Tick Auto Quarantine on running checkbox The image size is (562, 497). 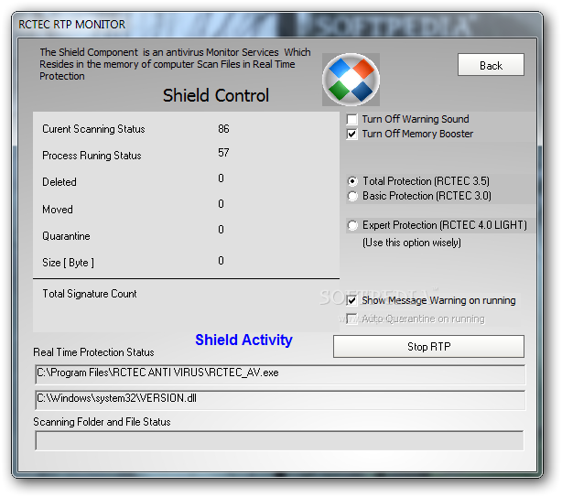coord(352,319)
